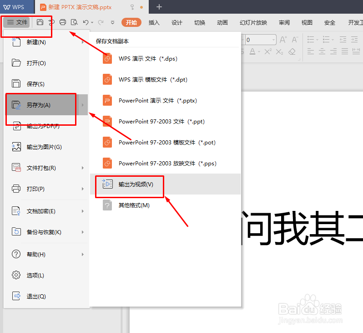
Task: Click the print icon in quick access toolbar
Action: coord(63,22)
